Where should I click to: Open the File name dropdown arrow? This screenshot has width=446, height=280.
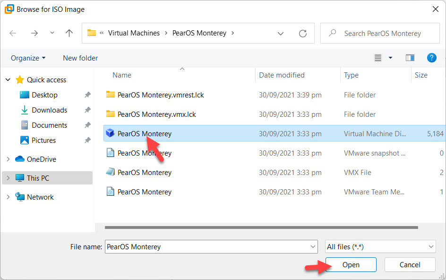pos(313,247)
